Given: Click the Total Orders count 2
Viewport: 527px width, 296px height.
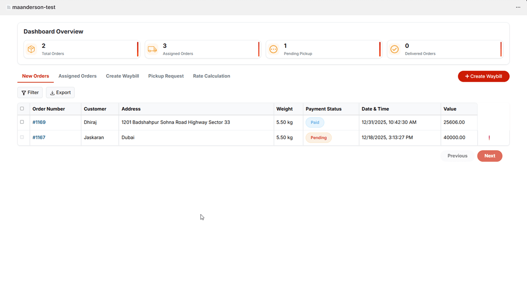Looking at the screenshot, I should 43,46.
